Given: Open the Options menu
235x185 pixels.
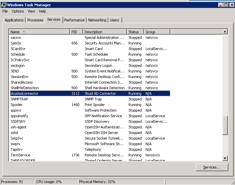Looking at the screenshot, I should [x=18, y=11].
